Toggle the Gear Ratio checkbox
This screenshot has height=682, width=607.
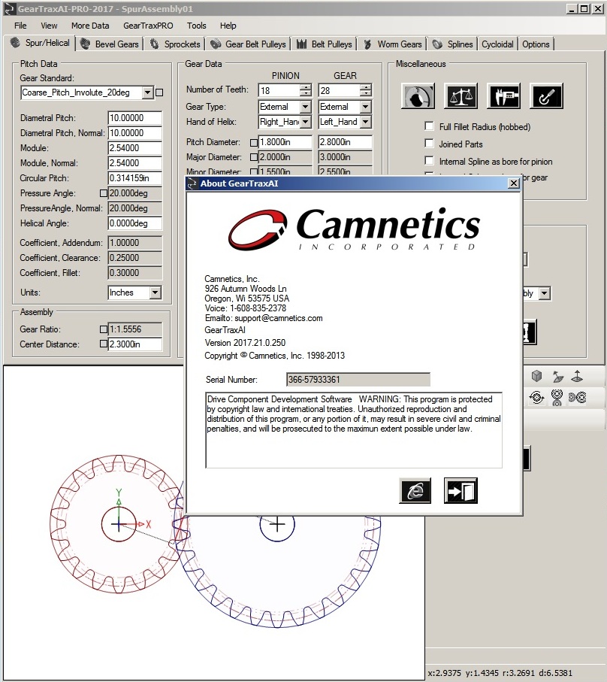pyautogui.click(x=104, y=329)
